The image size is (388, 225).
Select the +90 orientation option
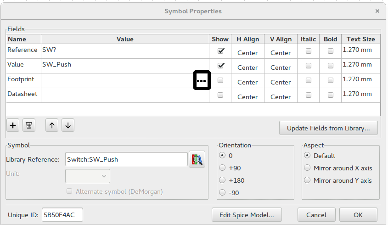pos(223,168)
